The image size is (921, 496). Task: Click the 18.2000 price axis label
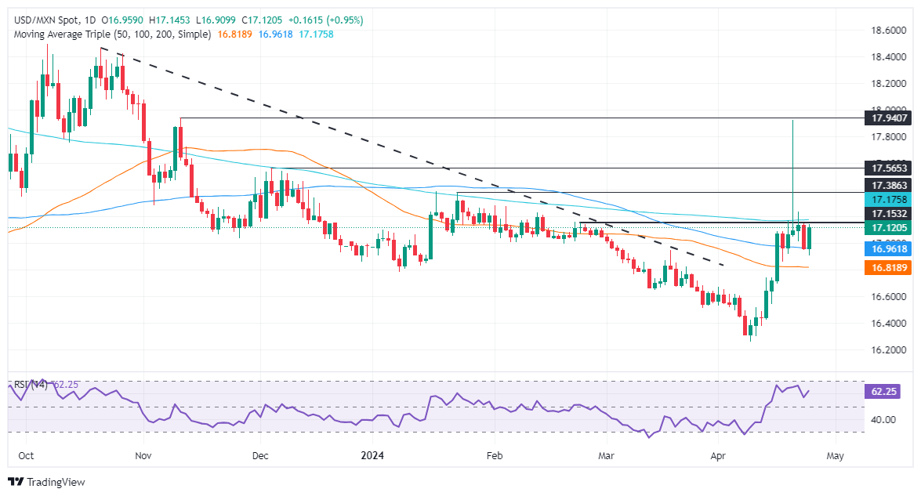[889, 83]
